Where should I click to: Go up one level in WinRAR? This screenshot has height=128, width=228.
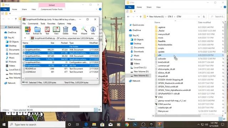[x=25, y=38]
